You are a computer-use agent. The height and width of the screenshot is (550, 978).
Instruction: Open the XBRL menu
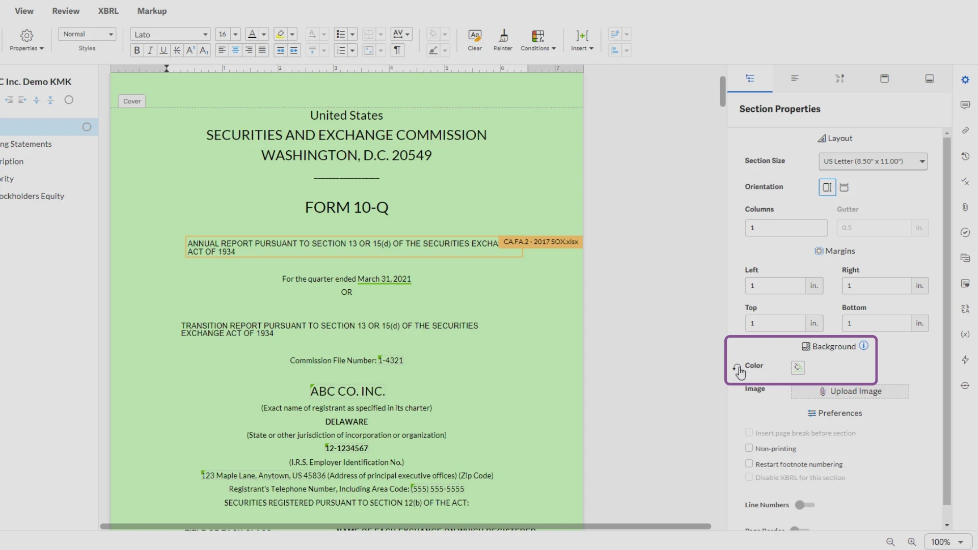coord(108,11)
